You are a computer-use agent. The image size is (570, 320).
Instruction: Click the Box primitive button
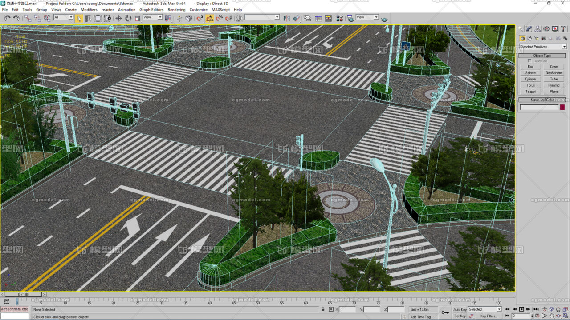(530, 67)
